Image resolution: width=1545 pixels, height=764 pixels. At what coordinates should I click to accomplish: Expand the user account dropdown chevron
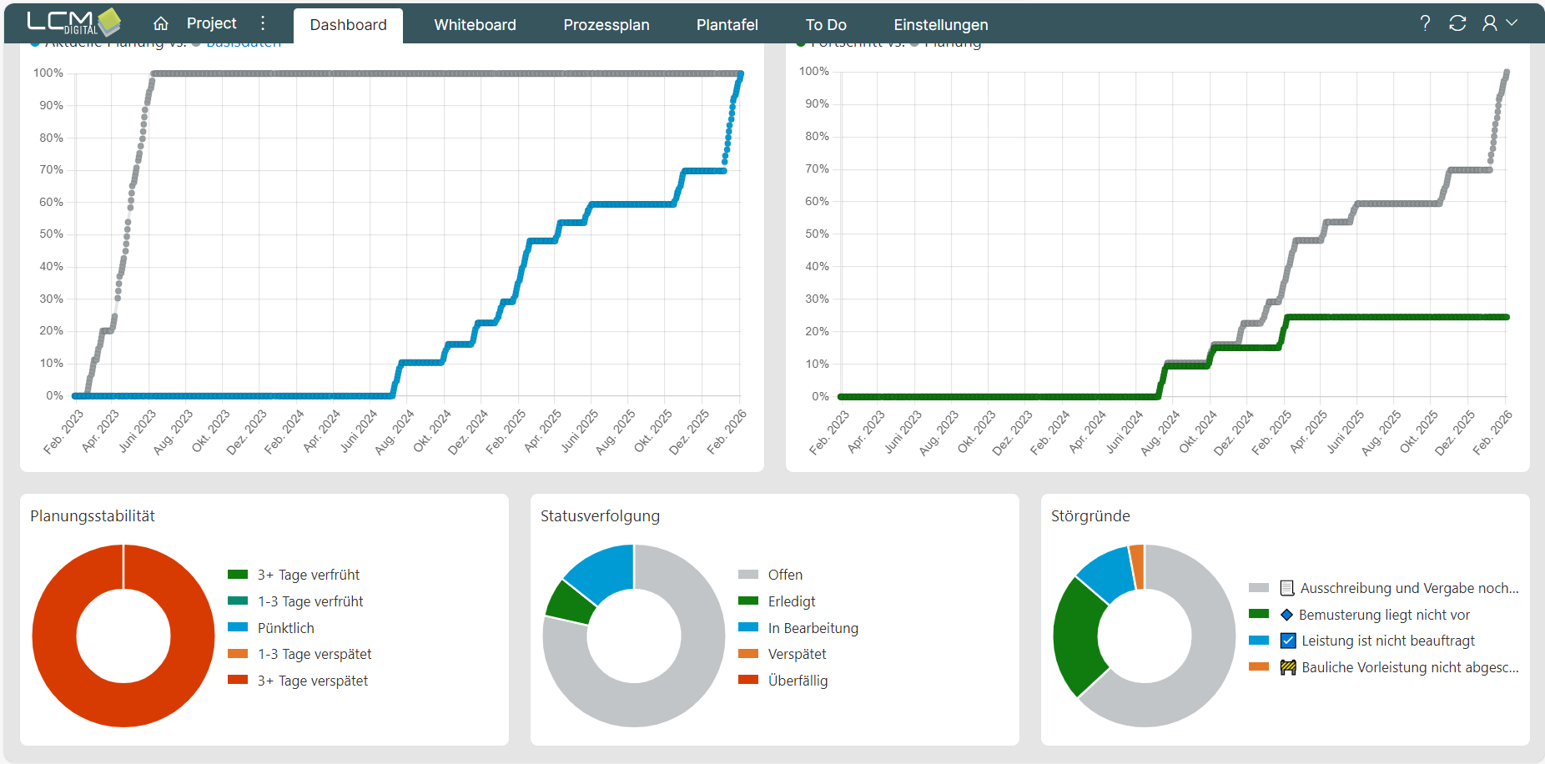coord(1512,23)
